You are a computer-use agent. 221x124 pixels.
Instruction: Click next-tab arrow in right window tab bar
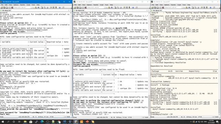pyautogui.click(x=219, y=10)
